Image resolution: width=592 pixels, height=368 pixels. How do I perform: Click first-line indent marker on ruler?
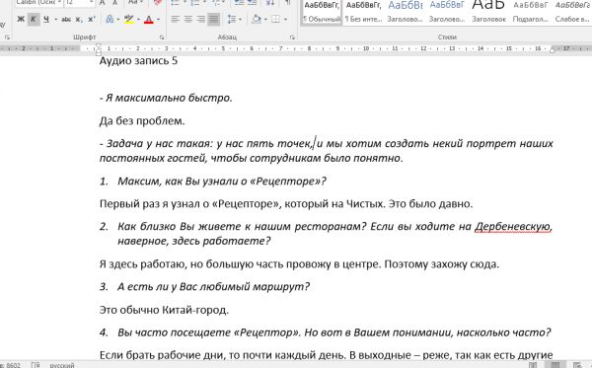click(x=99, y=46)
